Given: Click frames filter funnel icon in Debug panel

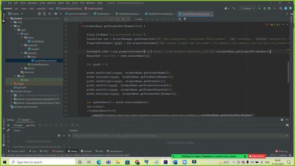Looking at the screenshot, I should (59, 136).
